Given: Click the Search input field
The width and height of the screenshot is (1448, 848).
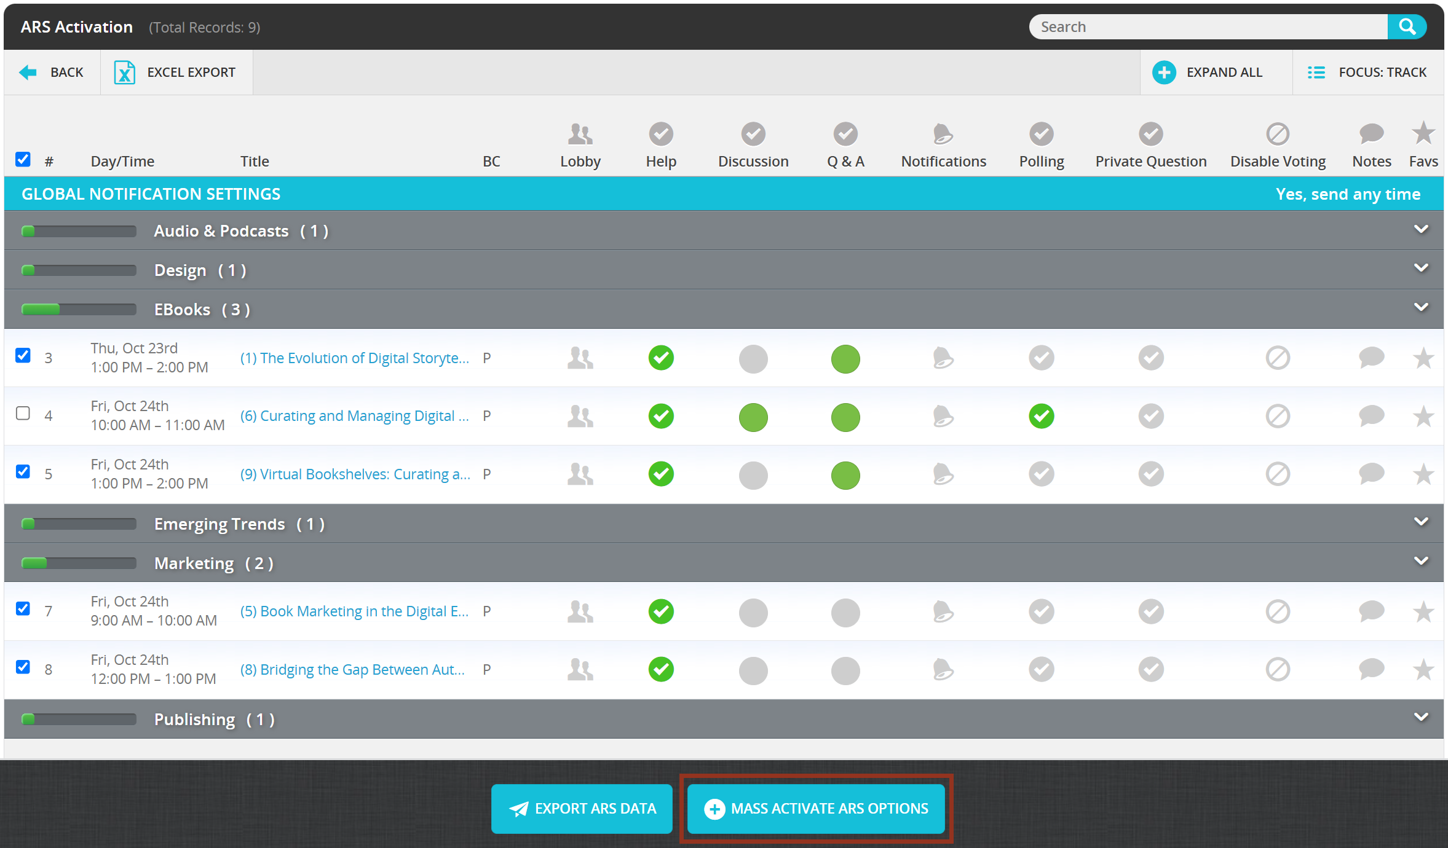Looking at the screenshot, I should (x=1208, y=27).
